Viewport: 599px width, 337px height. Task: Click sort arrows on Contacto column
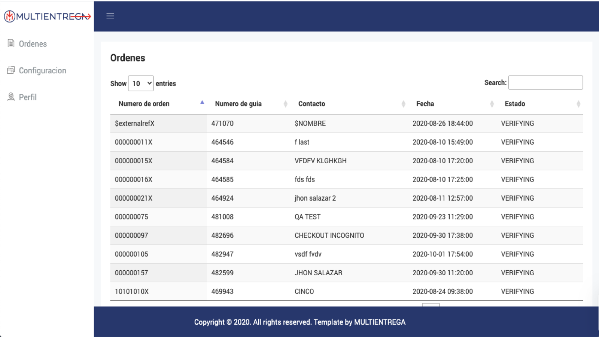tap(403, 104)
